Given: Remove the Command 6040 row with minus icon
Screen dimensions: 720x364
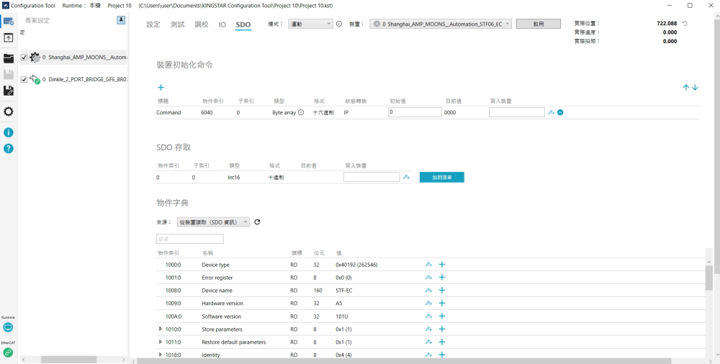Looking at the screenshot, I should click(x=560, y=112).
